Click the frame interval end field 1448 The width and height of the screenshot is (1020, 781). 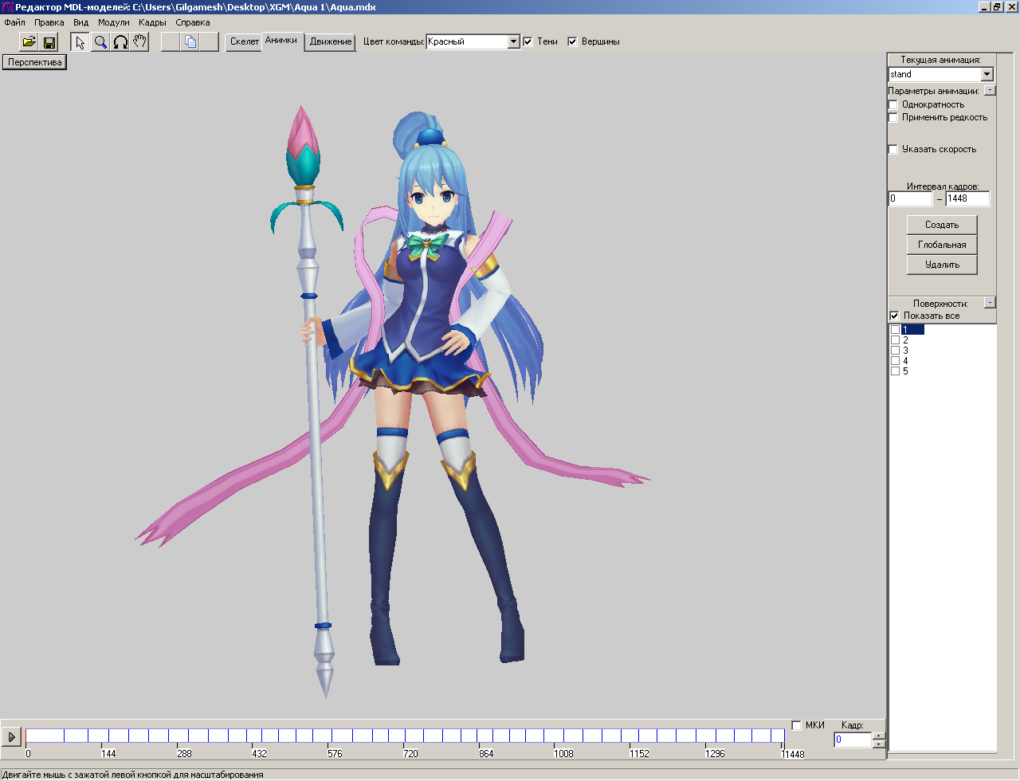pyautogui.click(x=967, y=198)
